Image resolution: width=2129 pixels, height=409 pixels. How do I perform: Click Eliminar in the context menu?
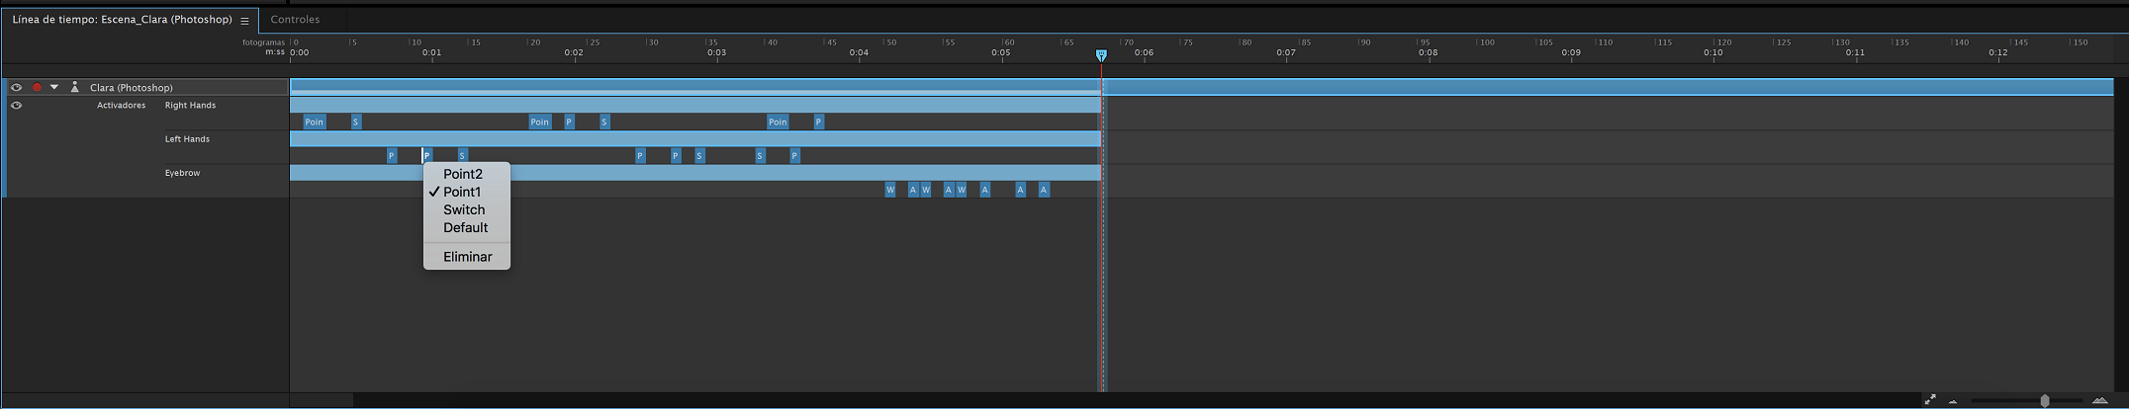[x=467, y=257]
